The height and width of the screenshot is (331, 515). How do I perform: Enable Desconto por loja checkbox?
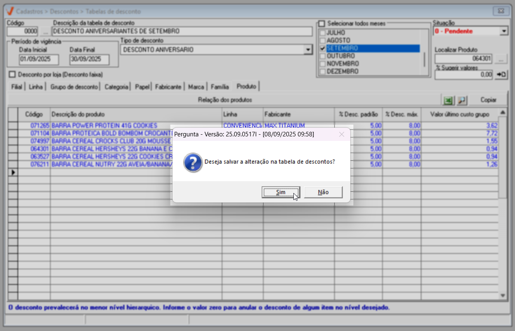coord(12,75)
